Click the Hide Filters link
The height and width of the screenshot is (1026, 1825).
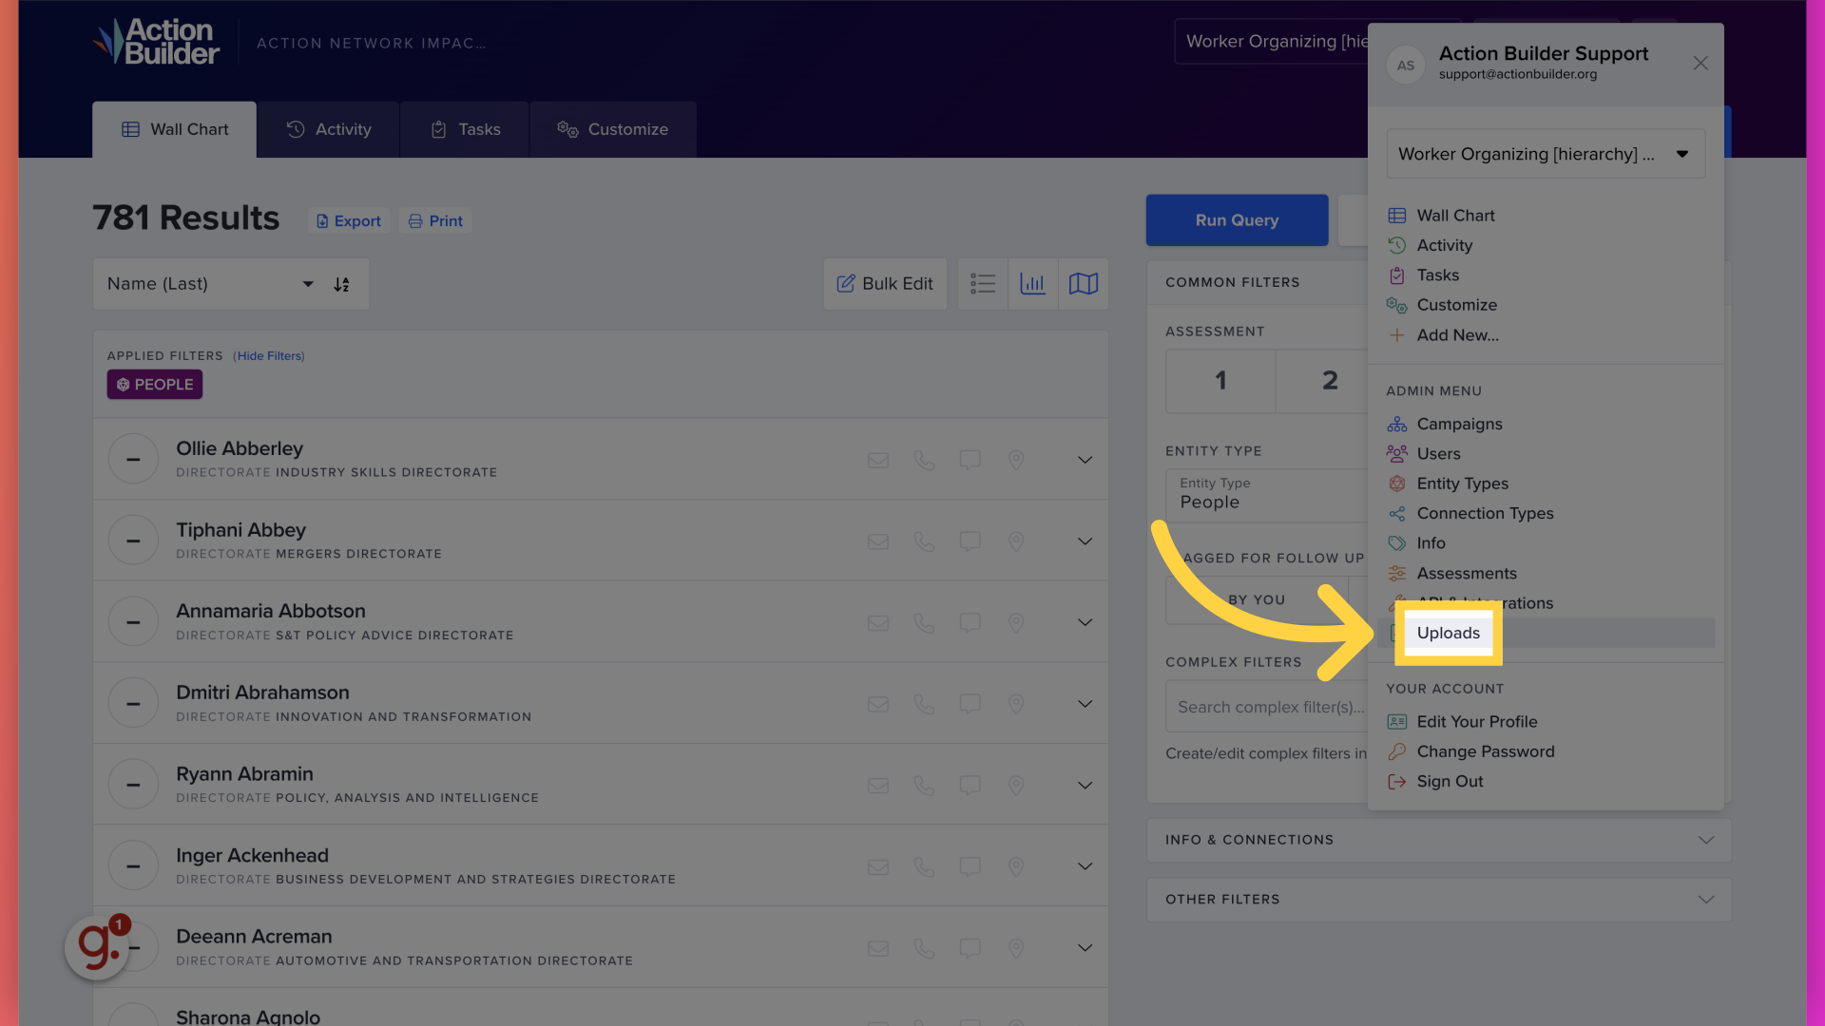[x=269, y=355]
